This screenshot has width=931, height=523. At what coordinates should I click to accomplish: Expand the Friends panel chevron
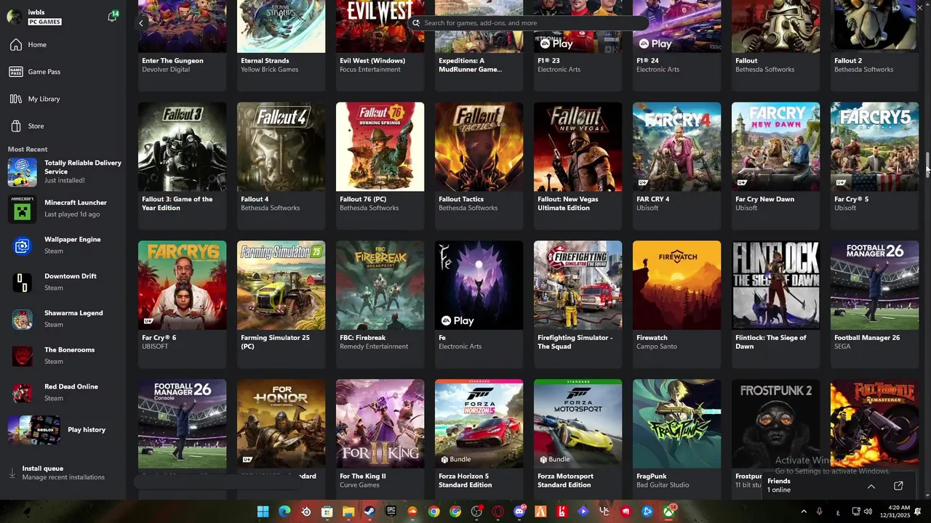pos(871,486)
